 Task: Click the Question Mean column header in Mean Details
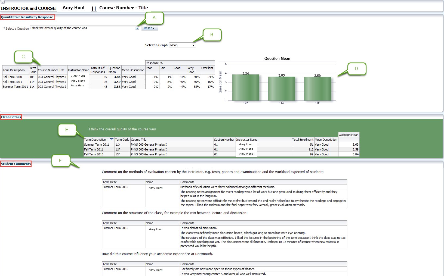pos(349,135)
